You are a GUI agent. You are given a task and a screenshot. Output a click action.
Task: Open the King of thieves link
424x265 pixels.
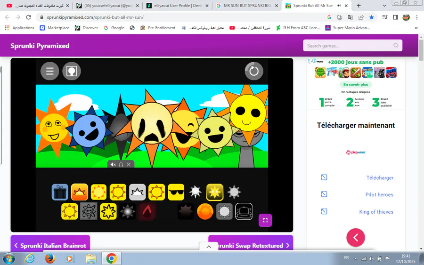(376, 212)
